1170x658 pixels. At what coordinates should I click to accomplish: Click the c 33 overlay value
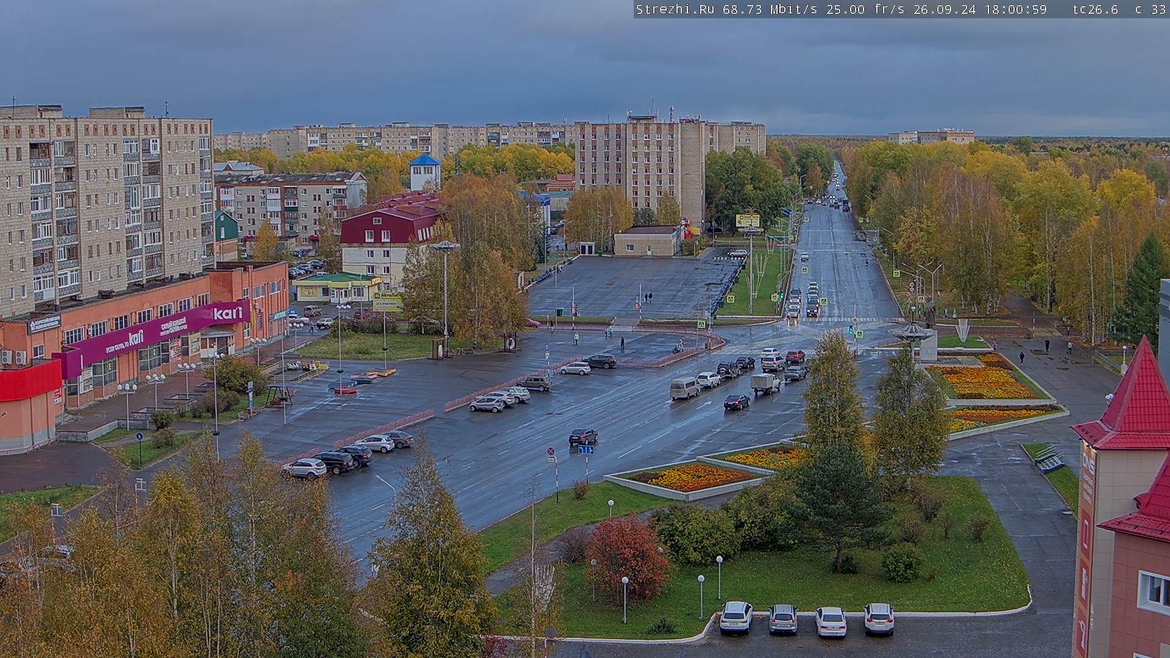[x=1150, y=9]
